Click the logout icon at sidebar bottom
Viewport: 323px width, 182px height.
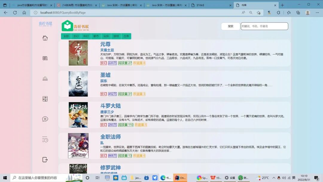click(x=45, y=160)
